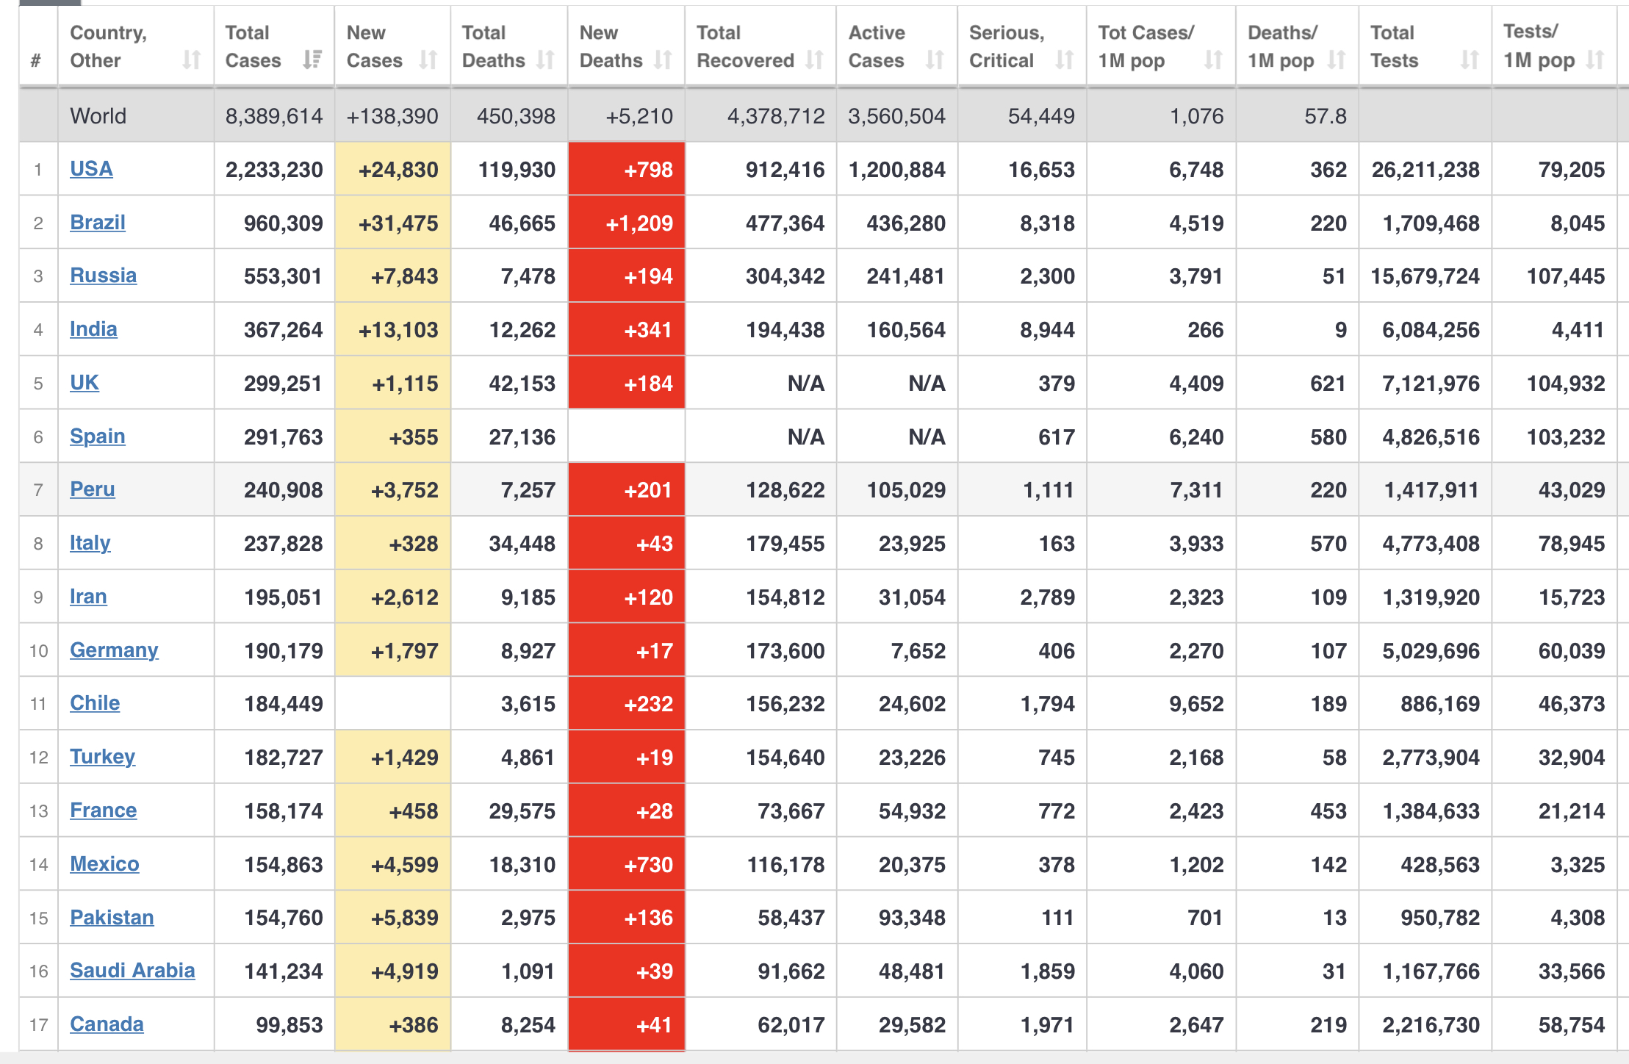Open the Brazil country link
The width and height of the screenshot is (1629, 1064).
coord(98,223)
